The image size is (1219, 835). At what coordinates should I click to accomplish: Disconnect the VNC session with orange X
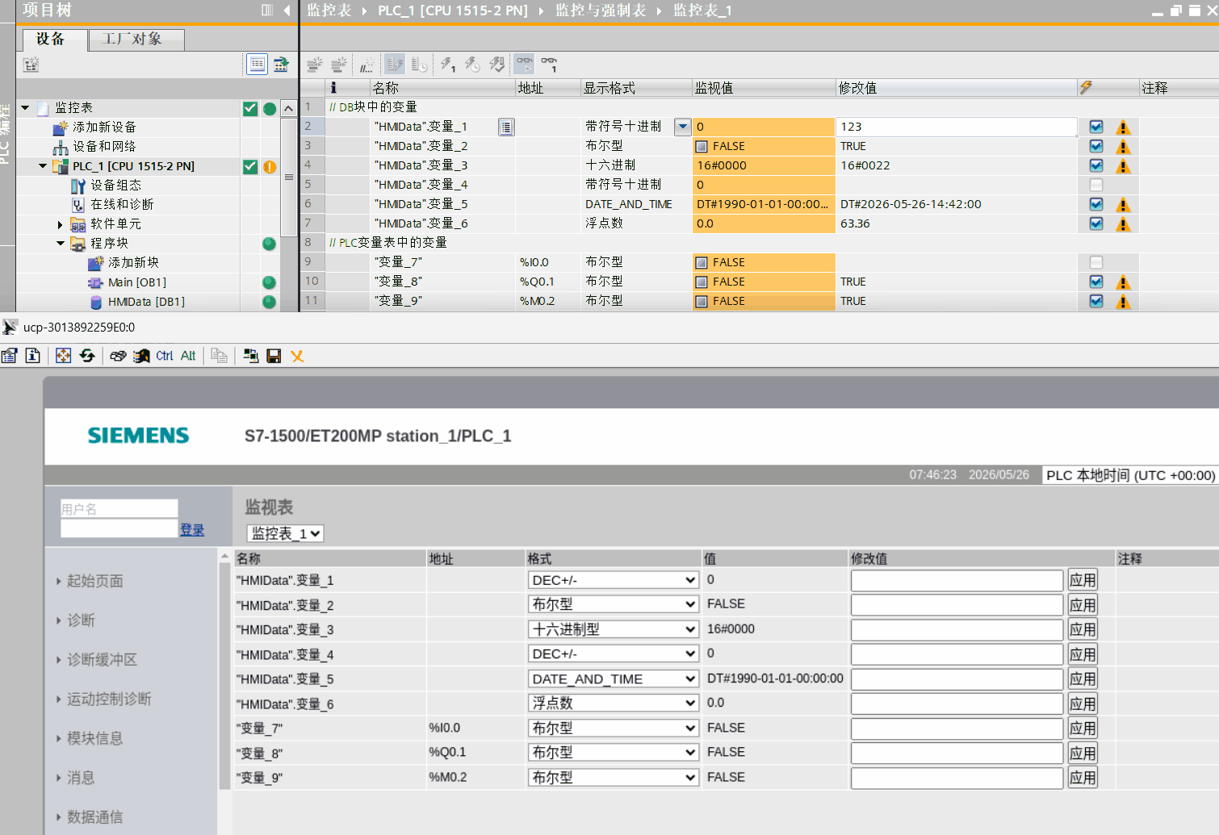297,356
